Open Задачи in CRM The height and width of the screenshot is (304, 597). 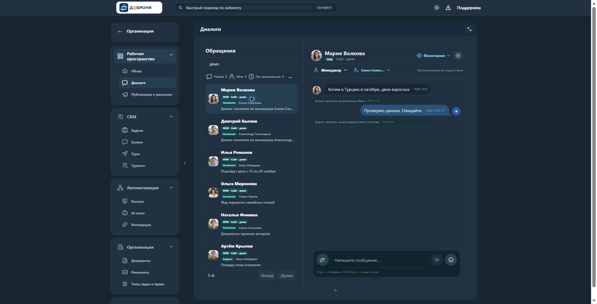pyautogui.click(x=147, y=130)
